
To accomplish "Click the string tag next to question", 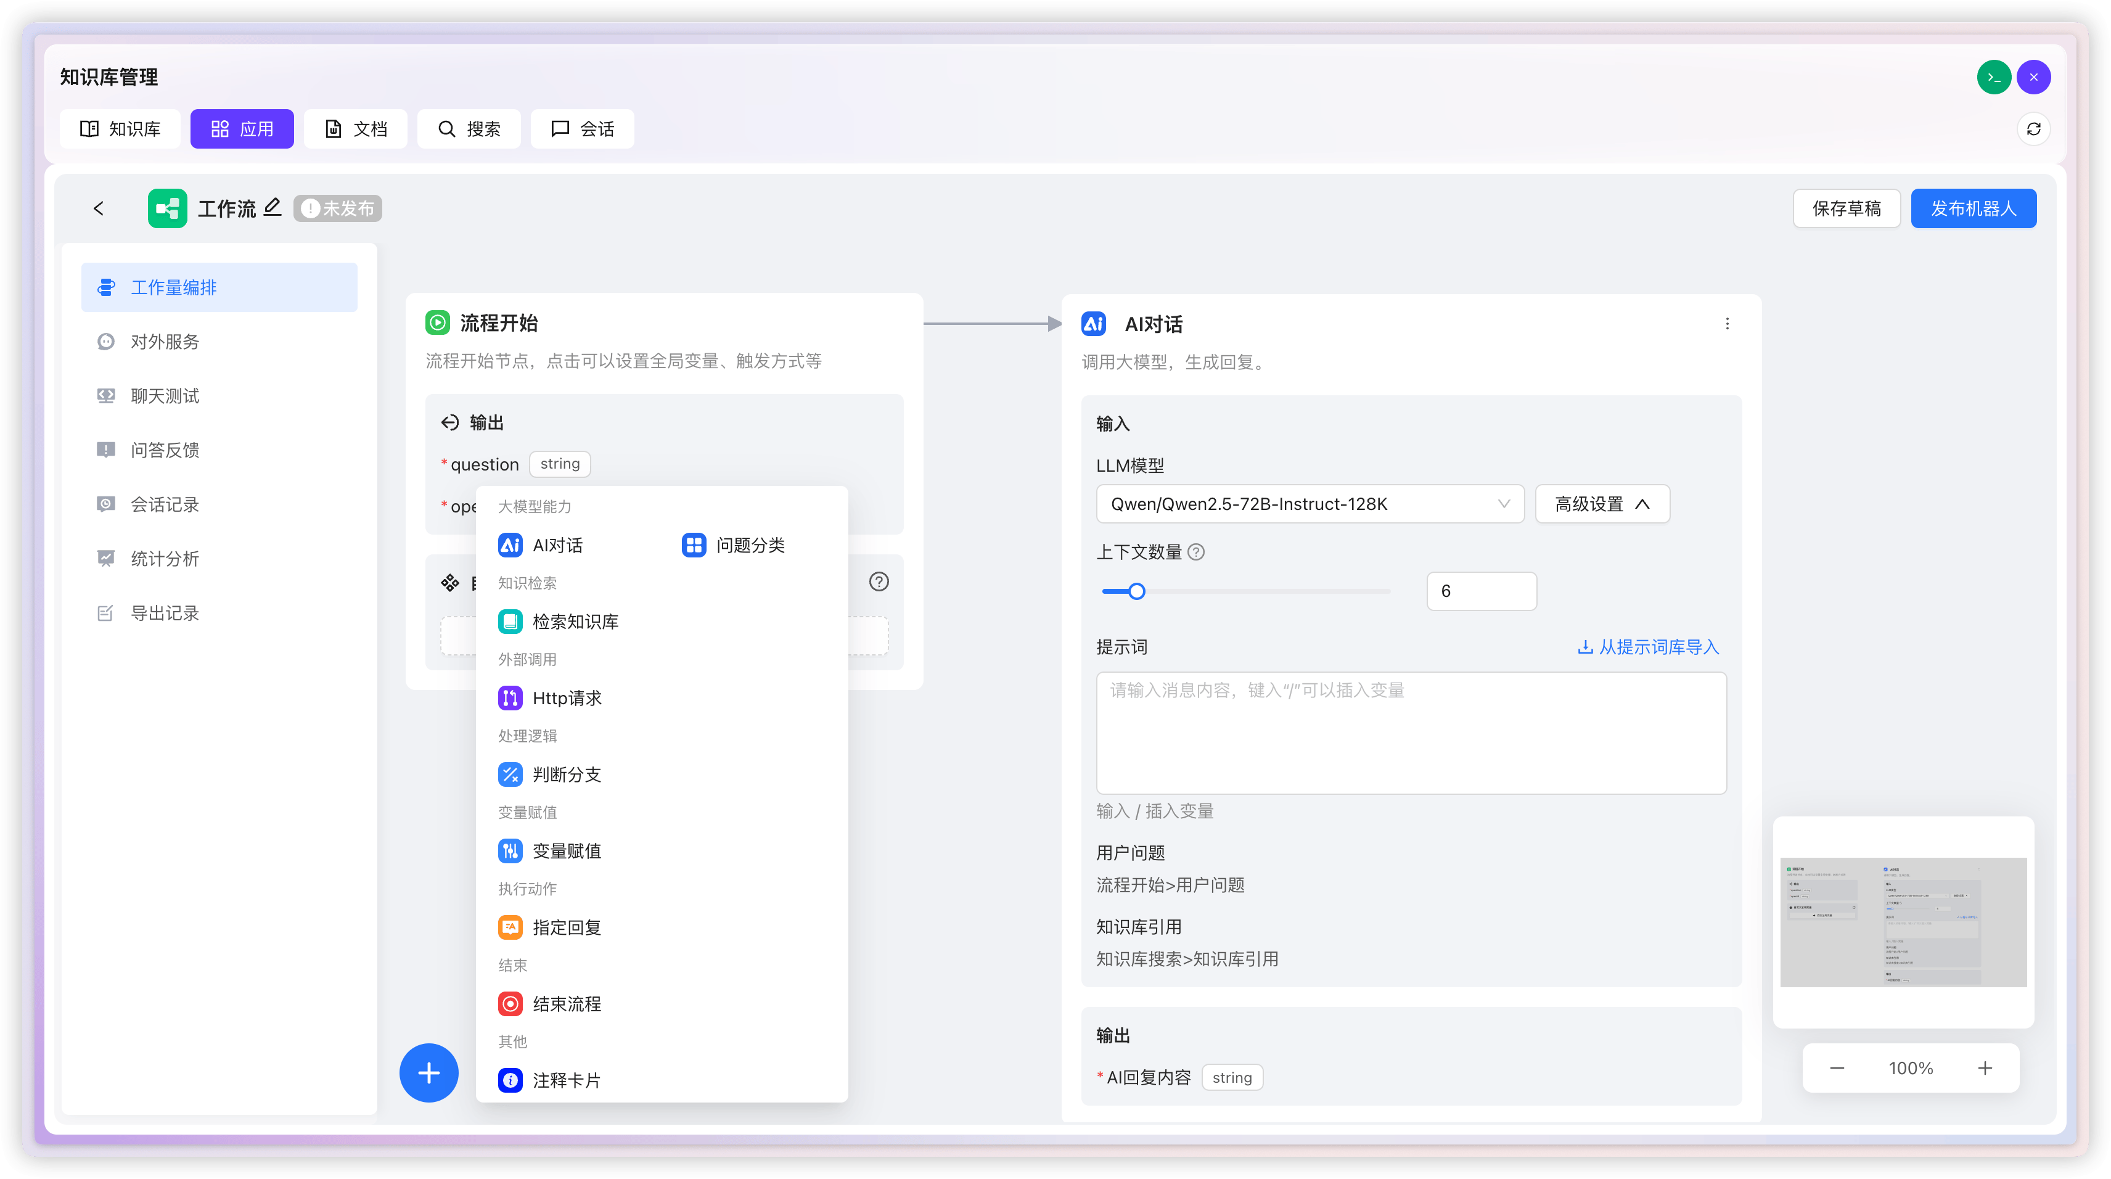I will point(560,464).
